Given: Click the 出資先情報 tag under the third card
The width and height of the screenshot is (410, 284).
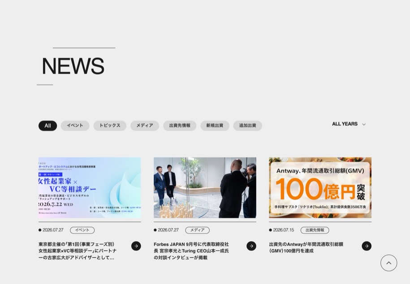Looking at the screenshot, I should [x=315, y=230].
